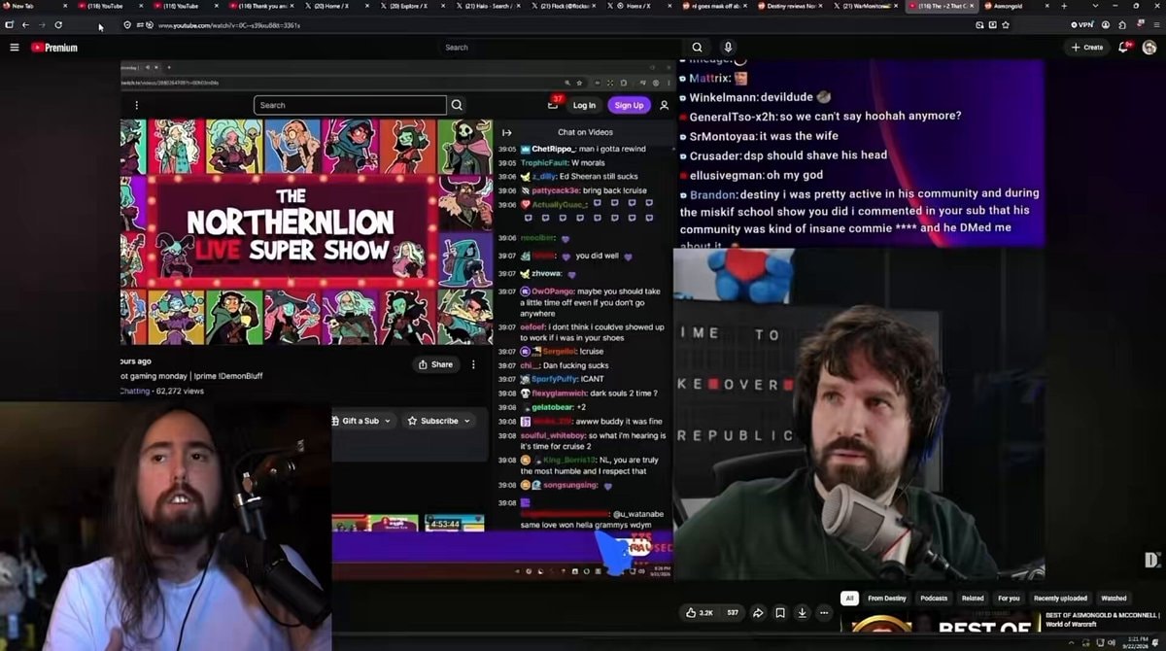The width and height of the screenshot is (1166, 651).
Task: Click the Twitch Search box in the video
Action: 350,105
